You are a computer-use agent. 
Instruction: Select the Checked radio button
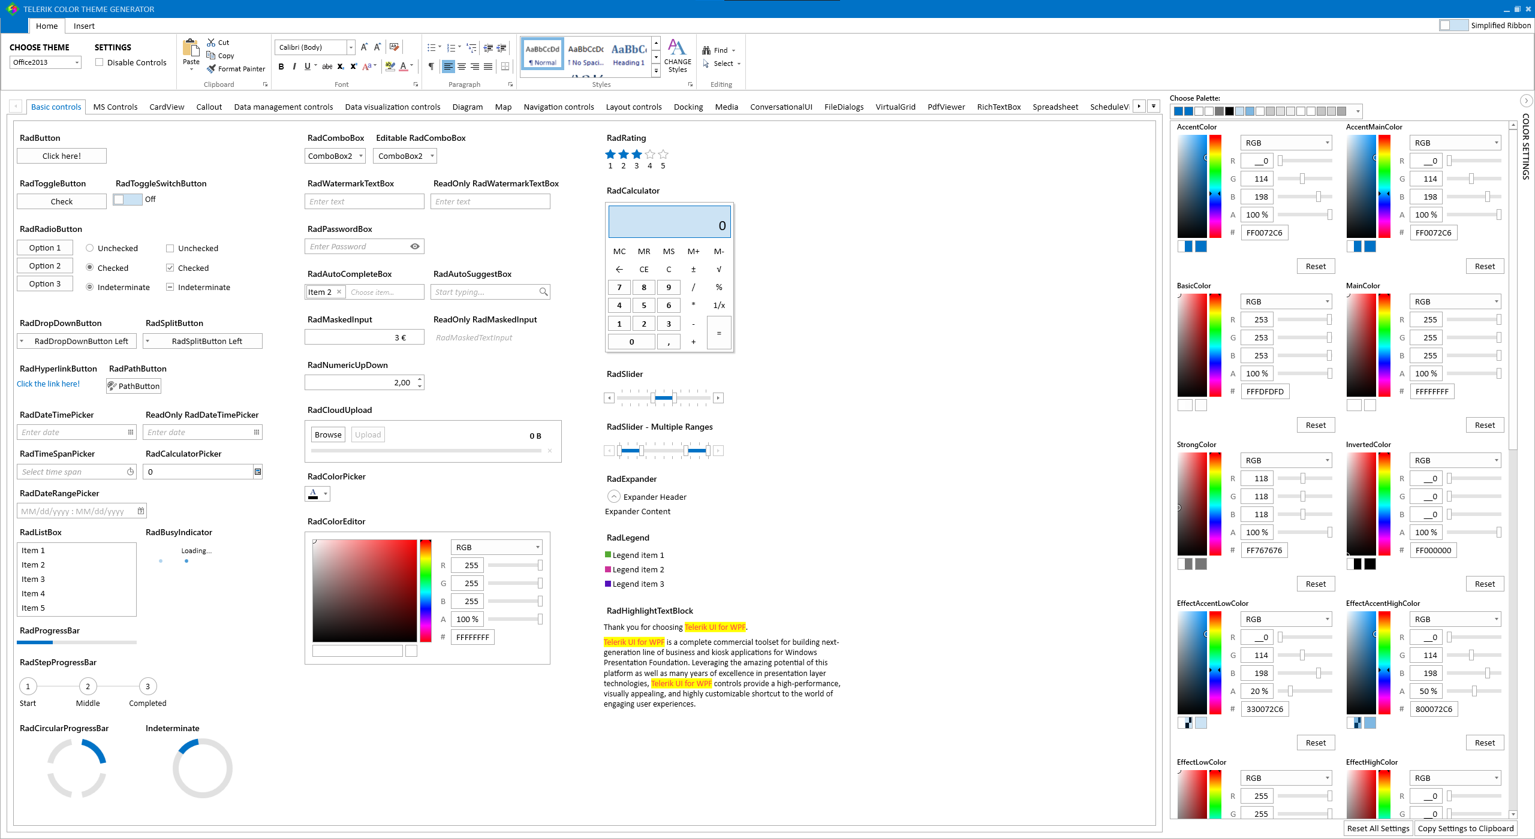pyautogui.click(x=90, y=267)
